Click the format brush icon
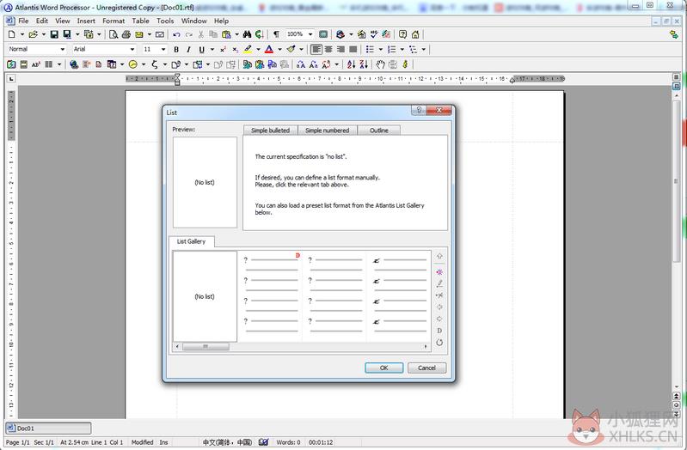Screen dimensions: 687x450 291,50
